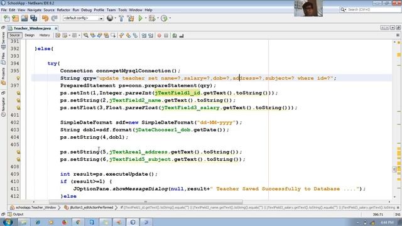Click the vertical editor scrollbar thumb
This screenshot has height=226, width=402.
[x=394, y=169]
